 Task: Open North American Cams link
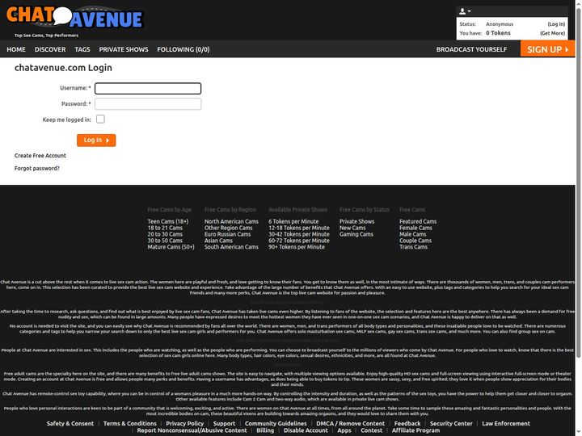click(x=231, y=221)
